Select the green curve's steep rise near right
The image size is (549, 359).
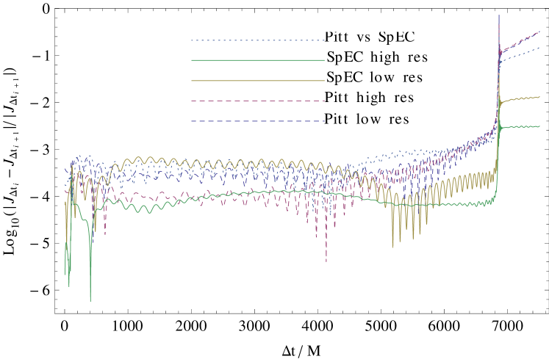(x=498, y=162)
